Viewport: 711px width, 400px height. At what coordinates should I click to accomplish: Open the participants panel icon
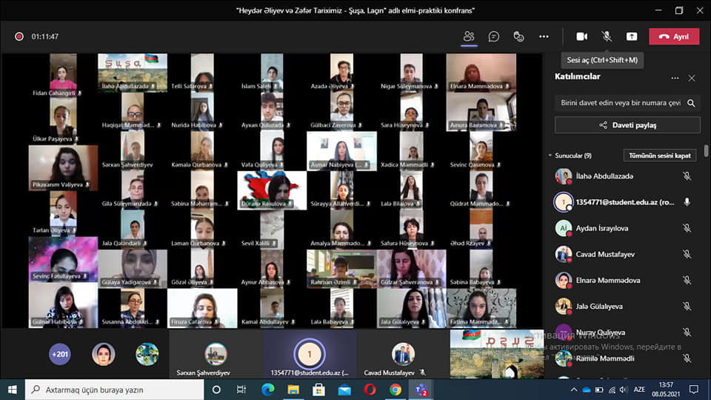pyautogui.click(x=469, y=36)
